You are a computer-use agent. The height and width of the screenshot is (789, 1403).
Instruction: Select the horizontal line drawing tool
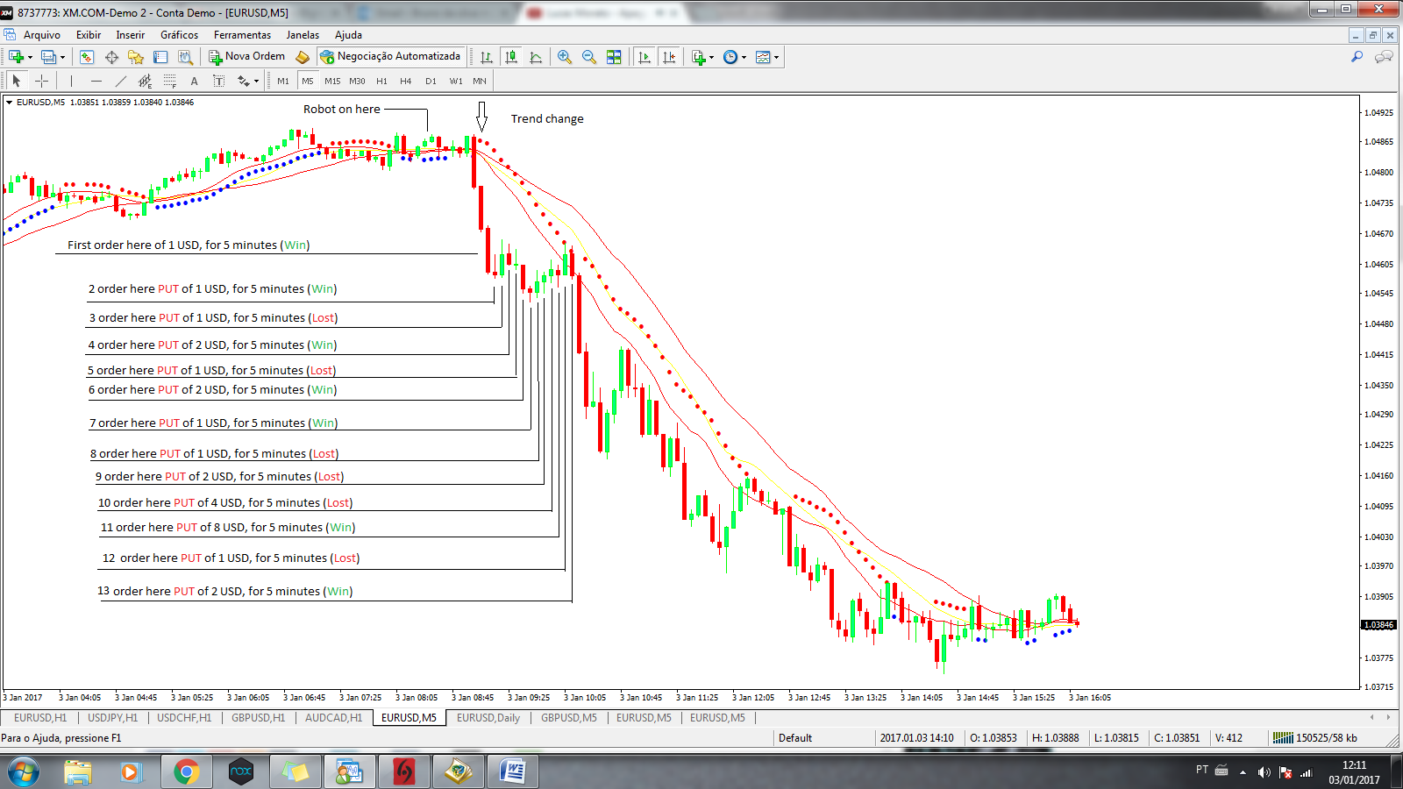[x=96, y=81]
